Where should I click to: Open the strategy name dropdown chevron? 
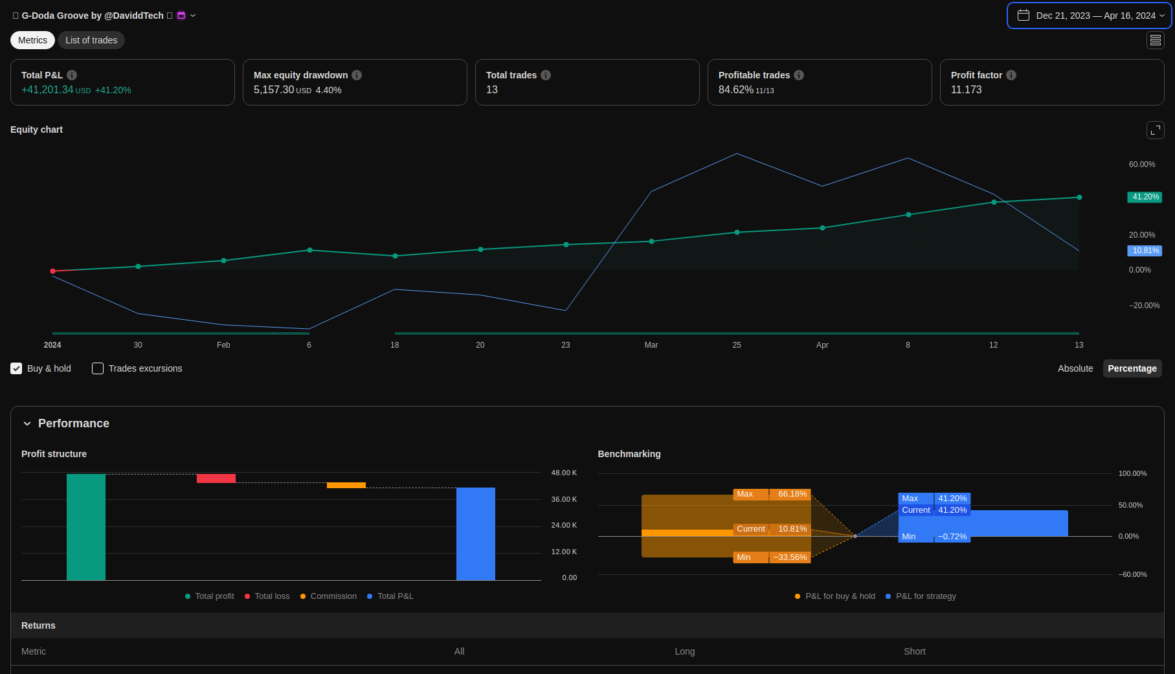[193, 16]
